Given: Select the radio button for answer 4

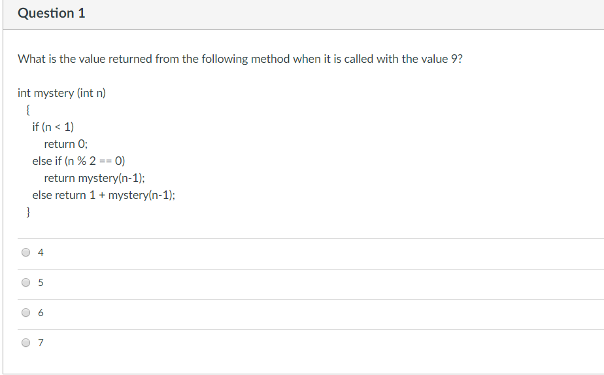Looking at the screenshot, I should click(26, 252).
